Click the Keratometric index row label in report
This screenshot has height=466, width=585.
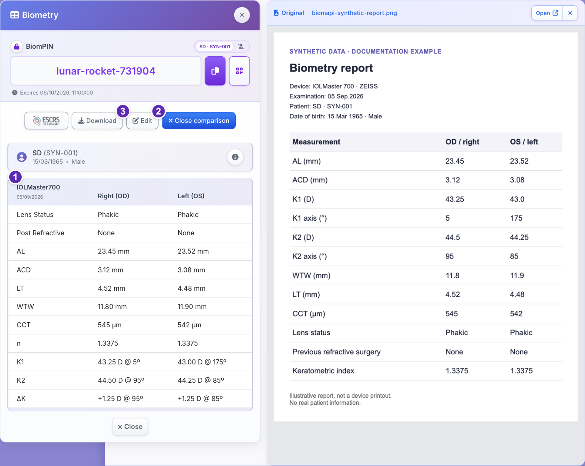point(323,371)
